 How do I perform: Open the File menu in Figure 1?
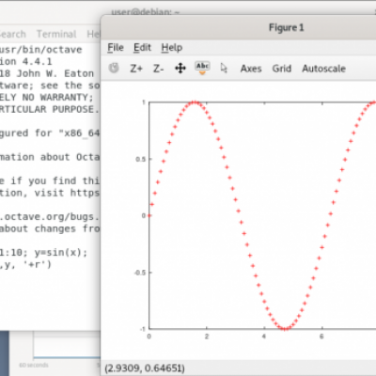click(116, 48)
